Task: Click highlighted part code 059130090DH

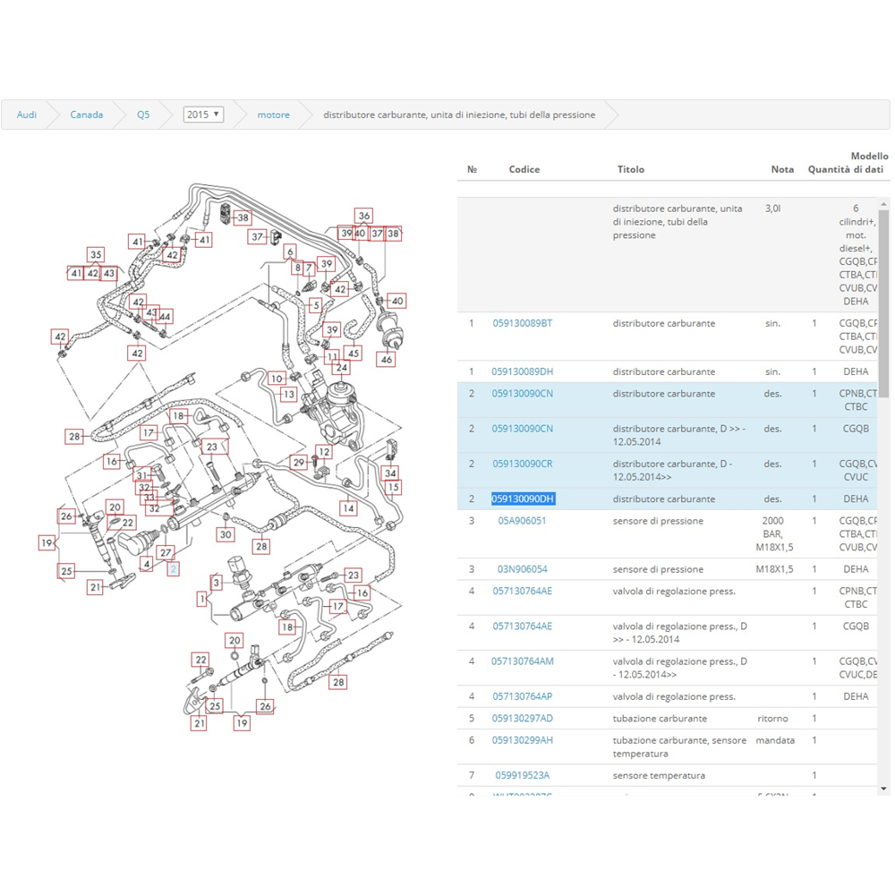Action: [x=523, y=499]
